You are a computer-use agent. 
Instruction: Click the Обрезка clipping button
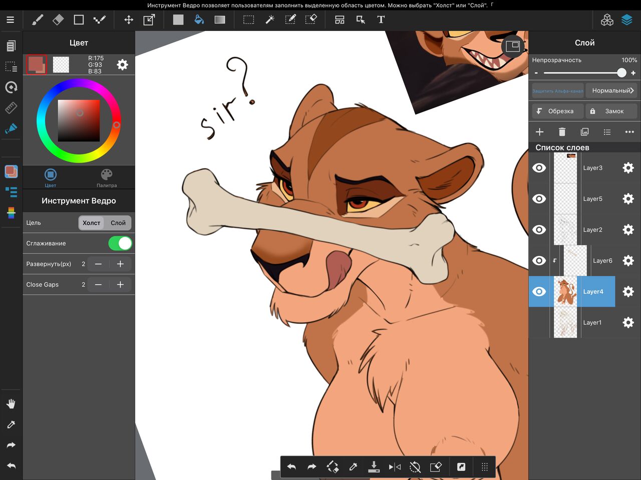[x=557, y=111]
